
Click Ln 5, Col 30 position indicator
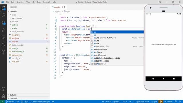tap(107, 102)
